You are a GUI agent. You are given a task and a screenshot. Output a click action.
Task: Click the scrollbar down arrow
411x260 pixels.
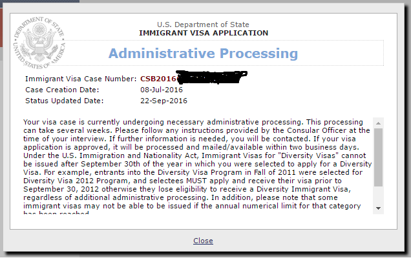[378, 208]
